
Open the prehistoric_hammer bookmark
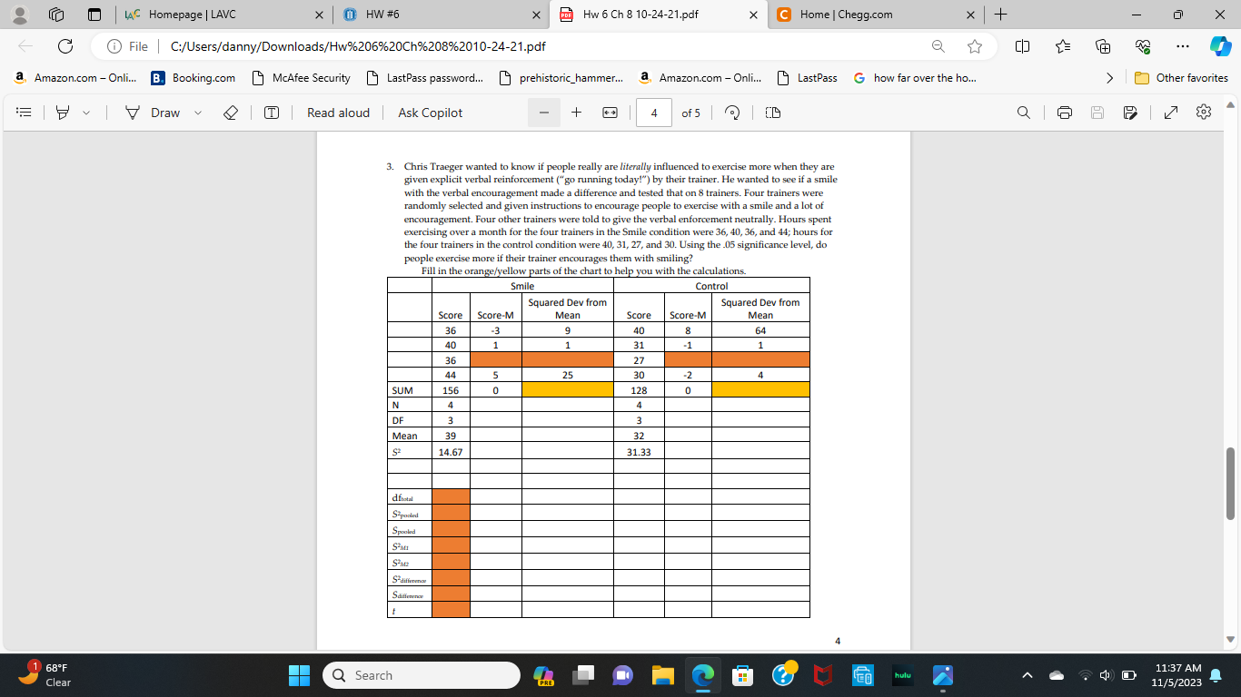pyautogui.click(x=562, y=78)
